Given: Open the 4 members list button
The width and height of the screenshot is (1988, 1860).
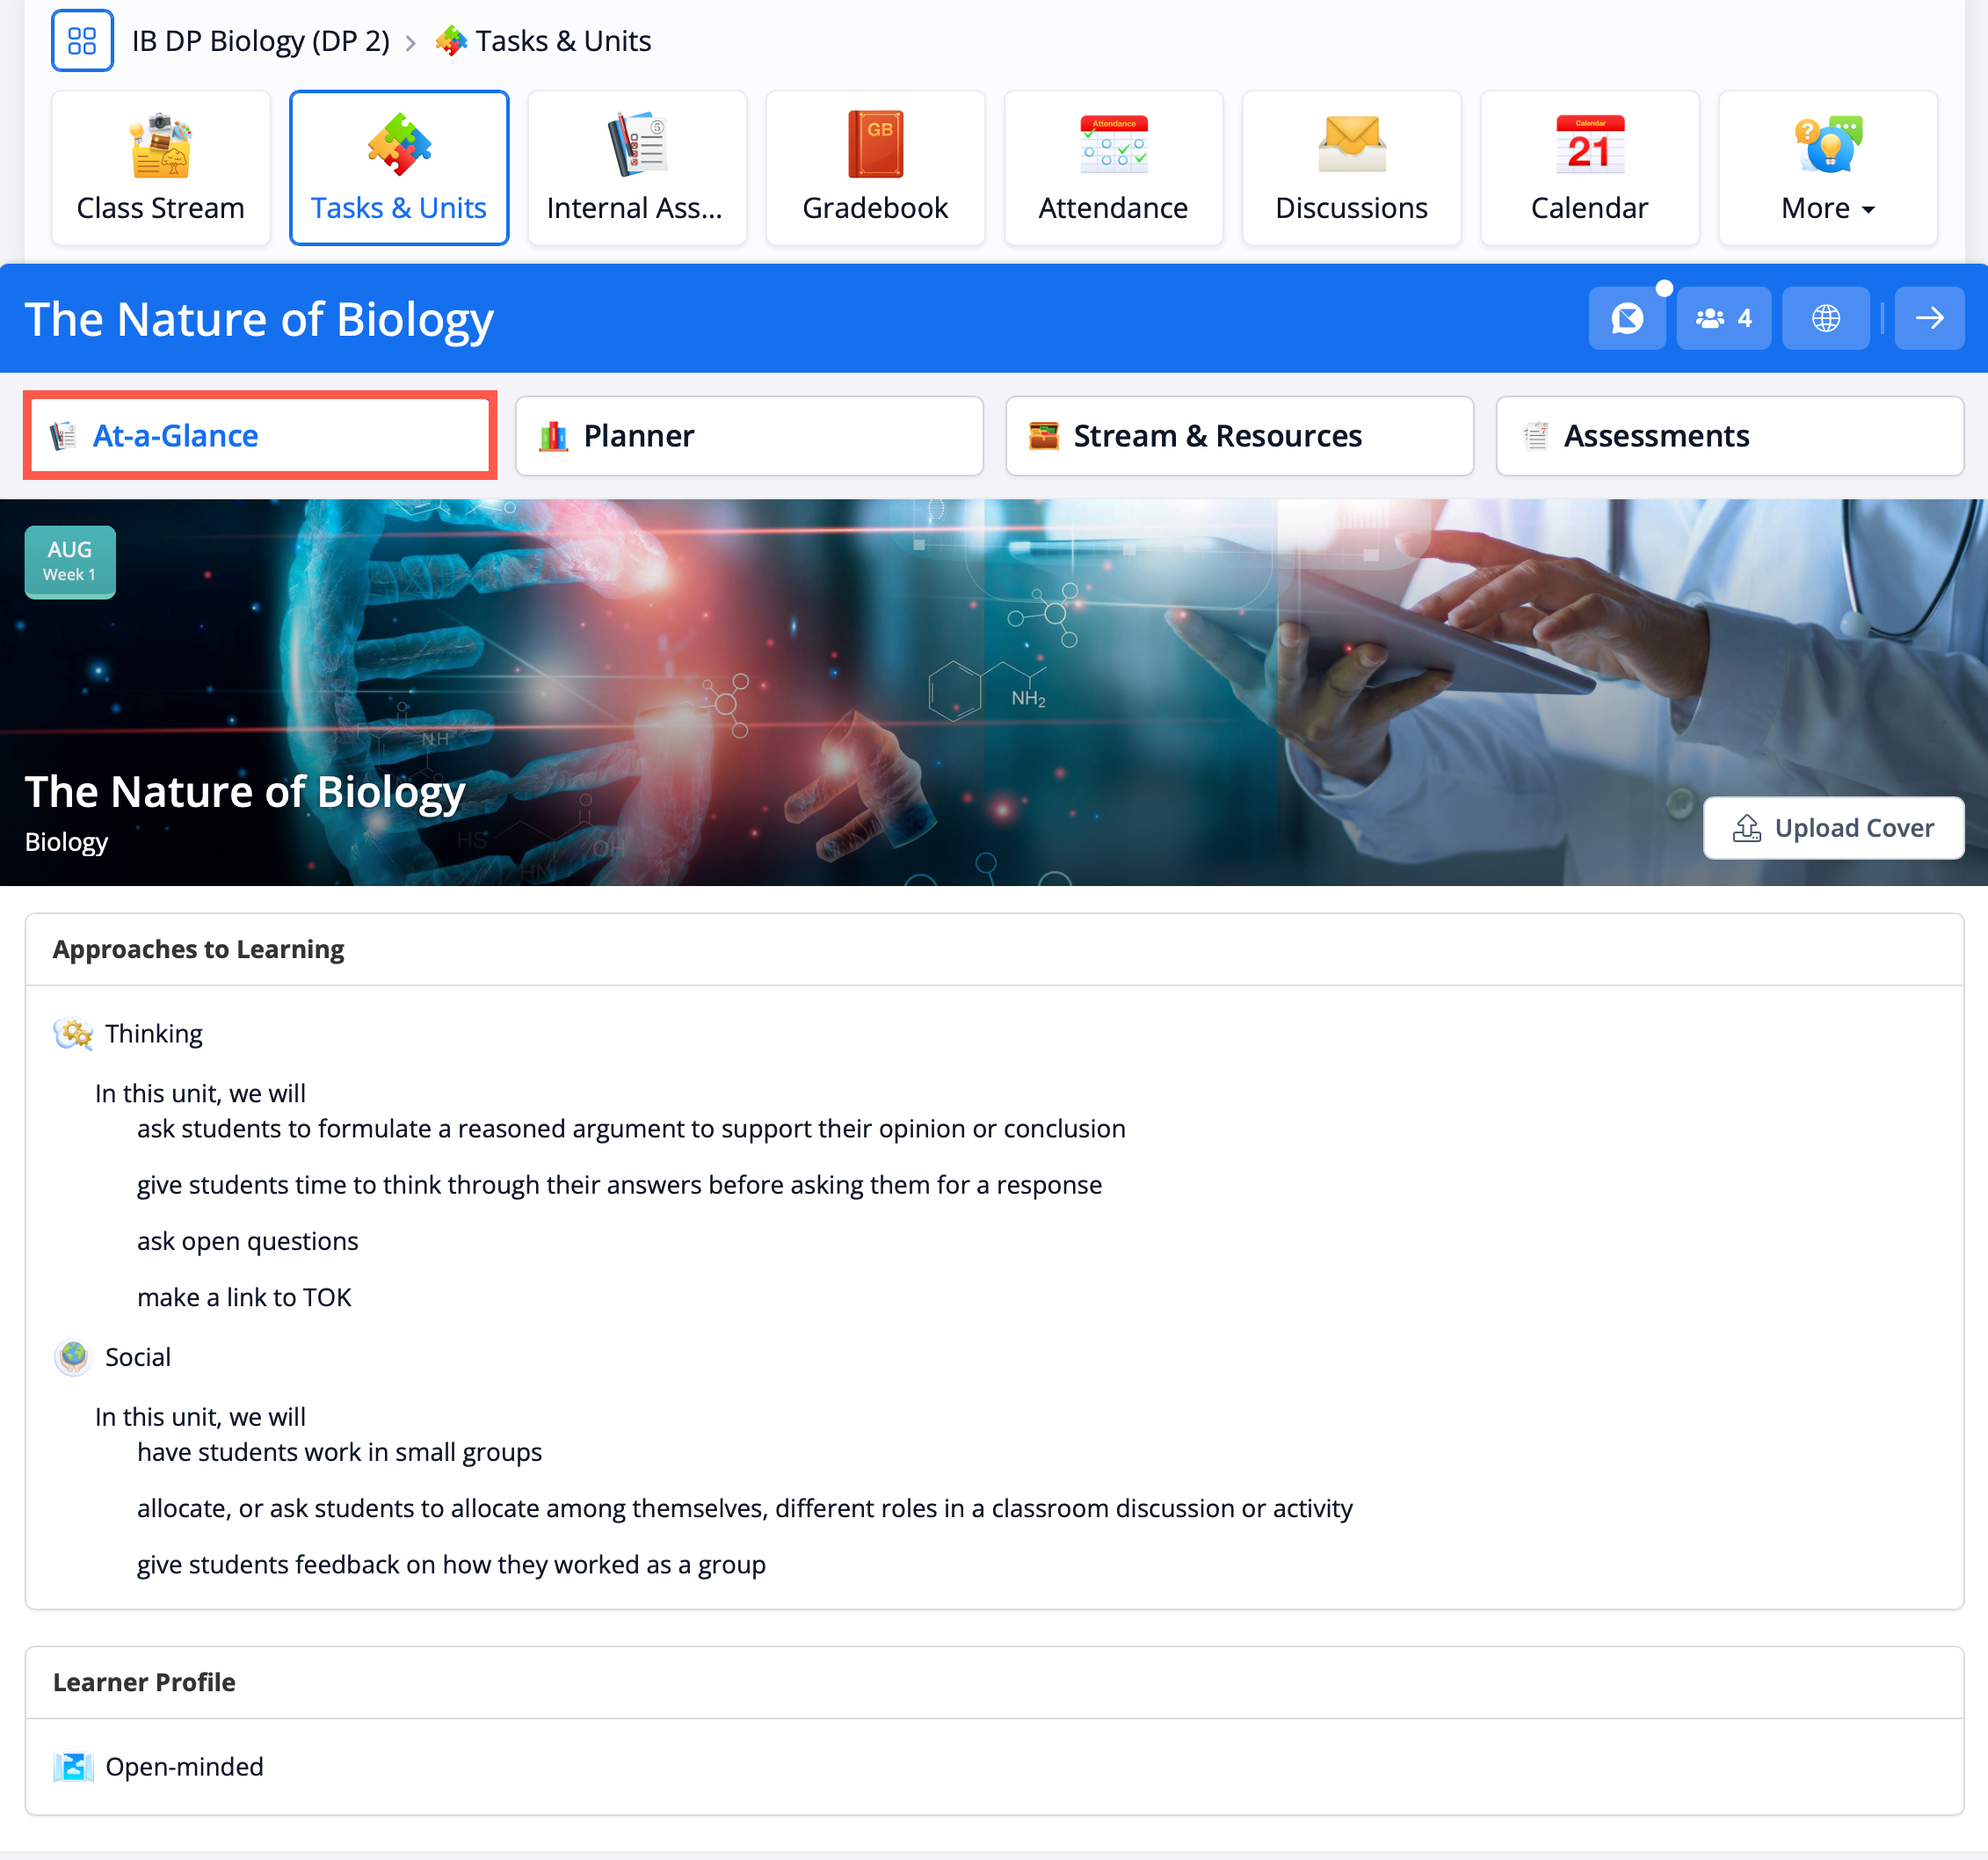Looking at the screenshot, I should coord(1723,318).
